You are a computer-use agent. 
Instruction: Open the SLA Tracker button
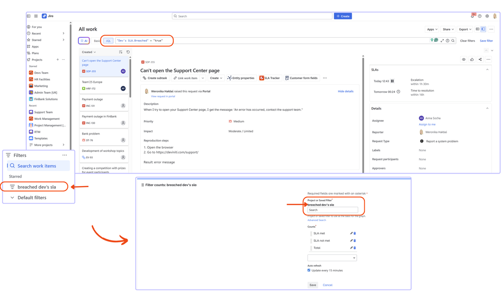click(269, 78)
